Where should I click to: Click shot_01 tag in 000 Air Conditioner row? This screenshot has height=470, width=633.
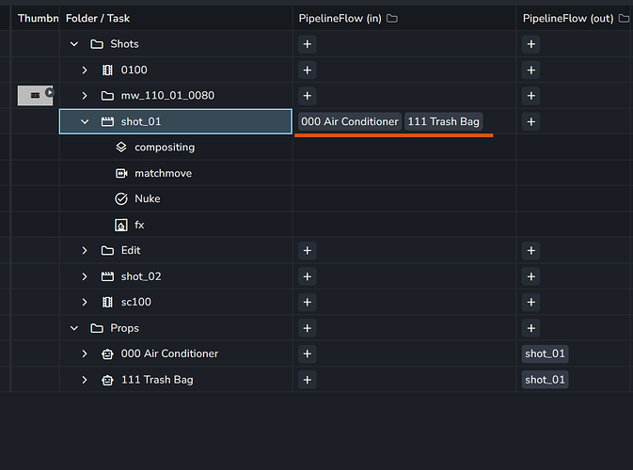pos(546,354)
